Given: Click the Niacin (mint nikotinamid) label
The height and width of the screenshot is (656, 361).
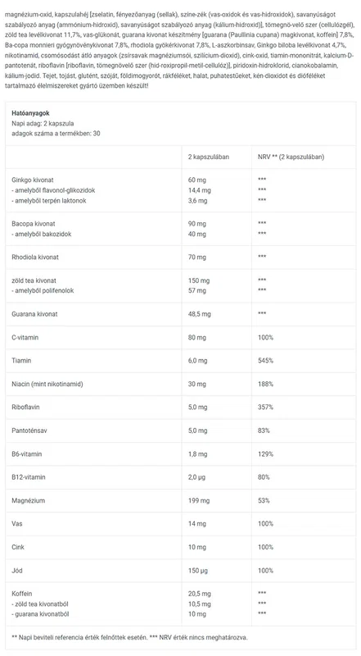Looking at the screenshot, I should click(x=47, y=384).
